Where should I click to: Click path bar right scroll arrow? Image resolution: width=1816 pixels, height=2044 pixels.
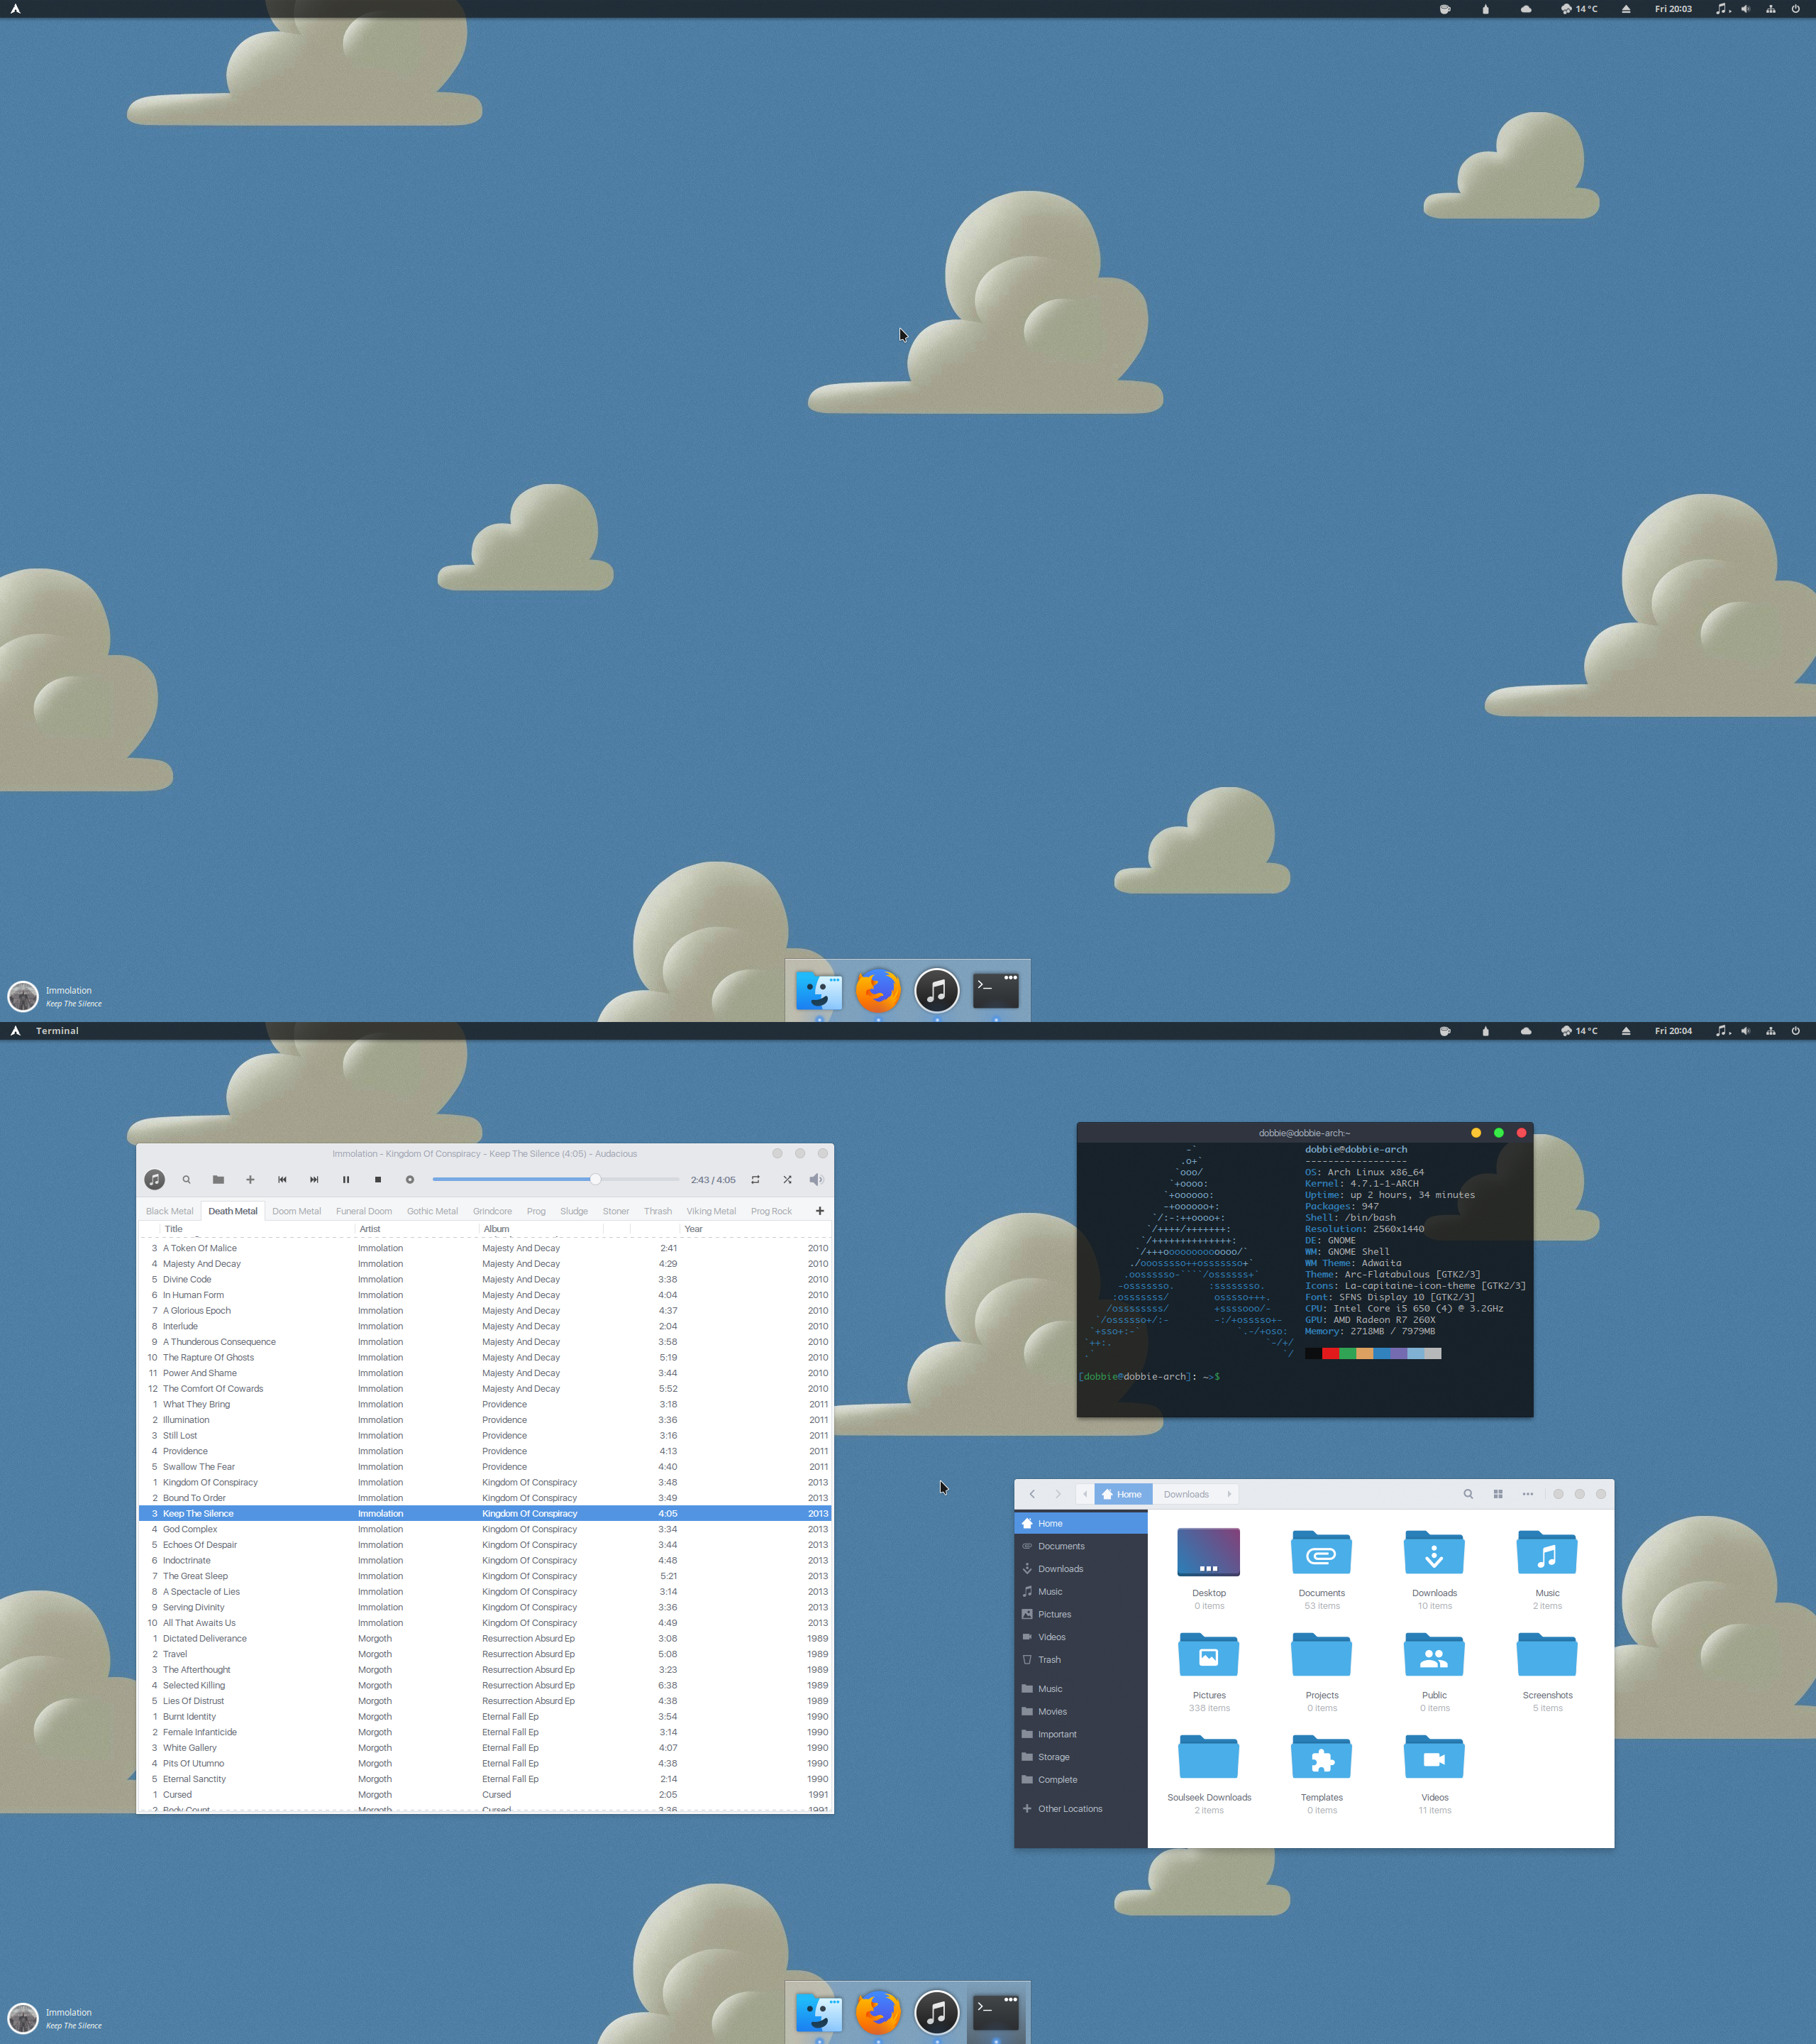tap(1229, 1494)
